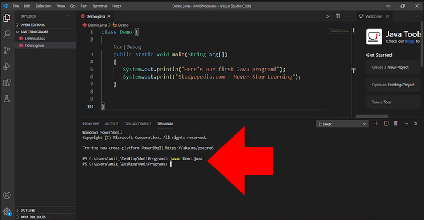424x220 pixels.
Task: Kill the terminal with trash icon
Action: click(x=396, y=123)
